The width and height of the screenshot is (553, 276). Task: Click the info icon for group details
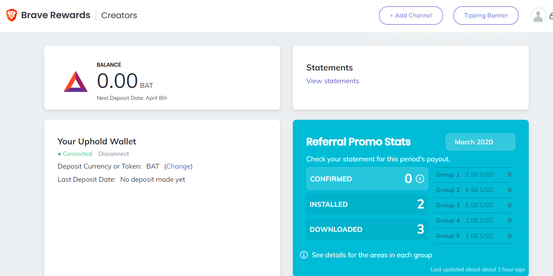tap(304, 255)
